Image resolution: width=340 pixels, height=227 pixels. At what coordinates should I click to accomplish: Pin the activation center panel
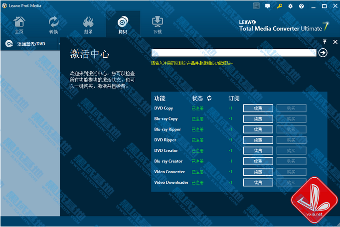tap(325, 42)
